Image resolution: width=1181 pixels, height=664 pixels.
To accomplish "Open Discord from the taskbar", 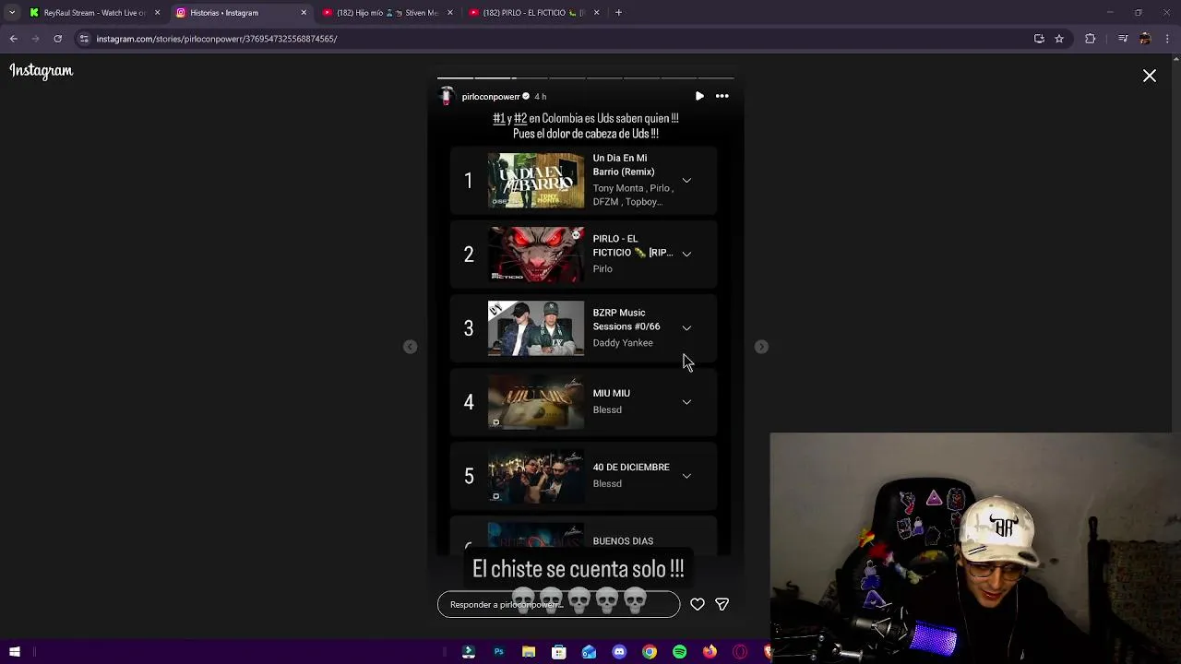I will pyautogui.click(x=619, y=652).
